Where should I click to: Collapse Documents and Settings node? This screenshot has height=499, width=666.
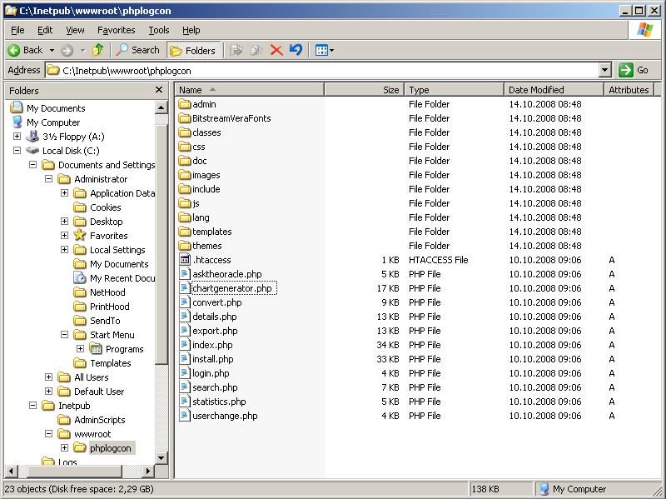pos(32,164)
